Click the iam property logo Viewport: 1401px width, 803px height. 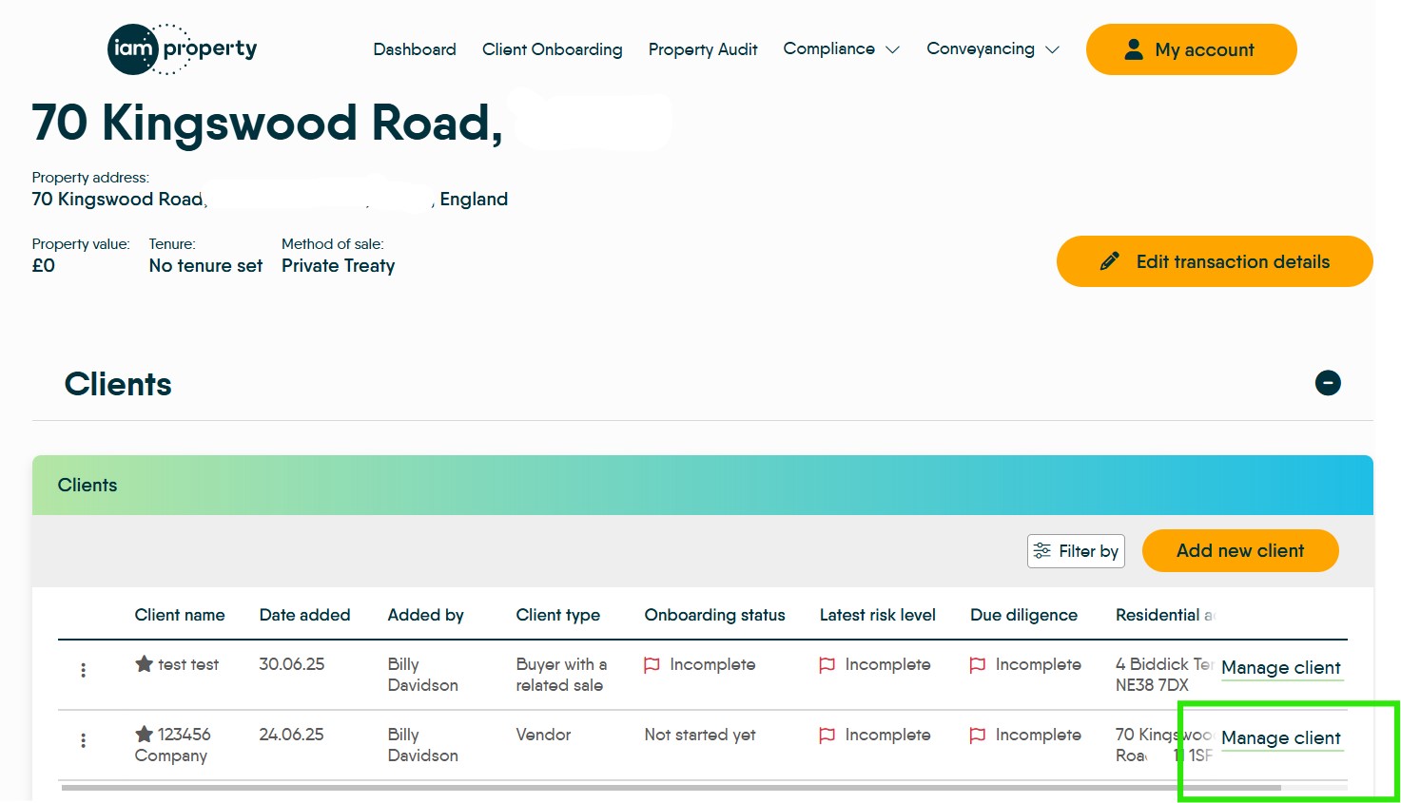pos(182,49)
